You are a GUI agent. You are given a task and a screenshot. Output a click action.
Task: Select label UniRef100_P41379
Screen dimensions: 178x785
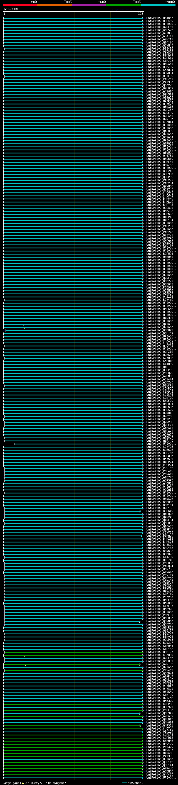(x=160, y=747)
